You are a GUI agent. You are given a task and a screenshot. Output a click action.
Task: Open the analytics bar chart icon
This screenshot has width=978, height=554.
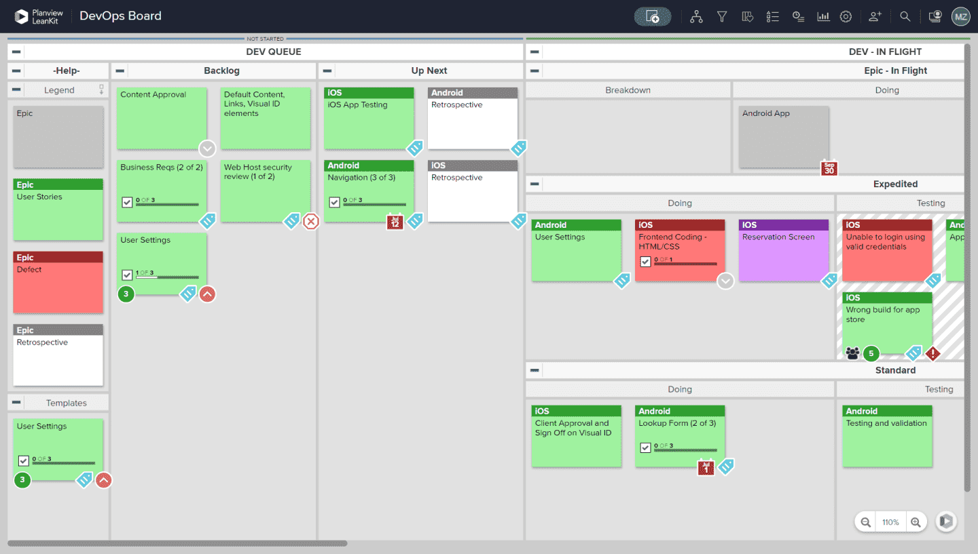pyautogui.click(x=823, y=16)
